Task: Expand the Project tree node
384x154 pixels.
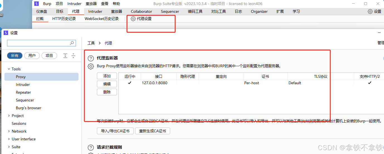Action: pos(9,116)
